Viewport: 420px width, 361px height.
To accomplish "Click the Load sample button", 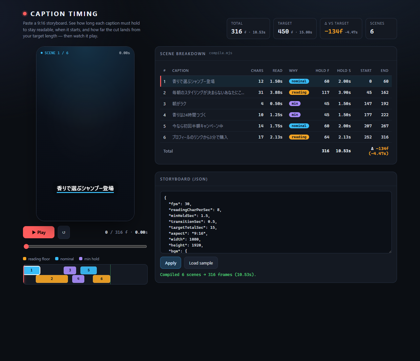I will tap(201, 263).
